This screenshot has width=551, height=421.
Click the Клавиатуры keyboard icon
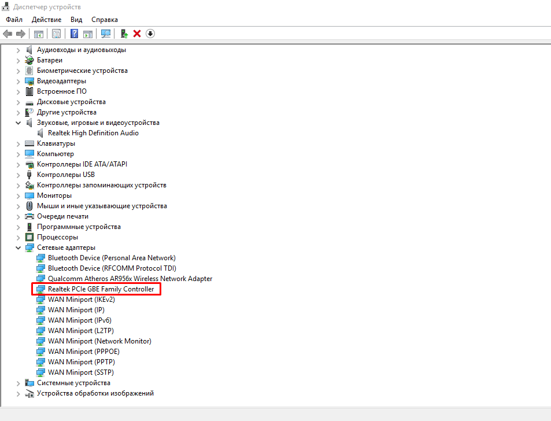[x=29, y=144]
